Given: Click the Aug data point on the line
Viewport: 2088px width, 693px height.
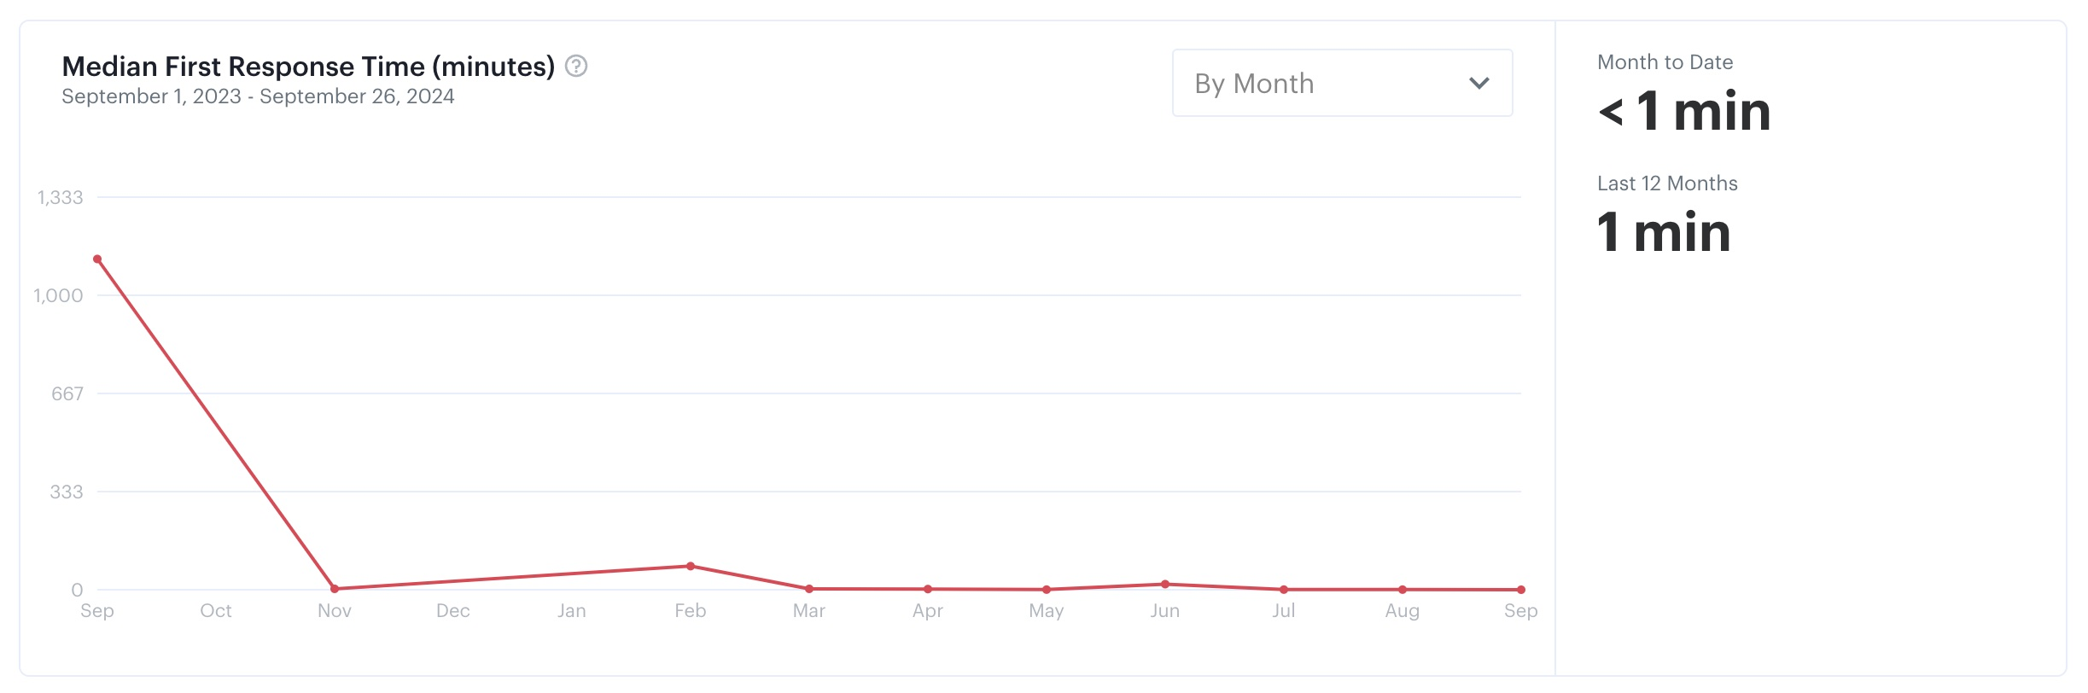Looking at the screenshot, I should (1403, 590).
